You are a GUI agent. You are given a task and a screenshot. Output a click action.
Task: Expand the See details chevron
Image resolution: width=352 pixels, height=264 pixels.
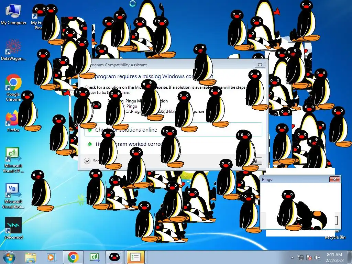pyautogui.click(x=87, y=161)
